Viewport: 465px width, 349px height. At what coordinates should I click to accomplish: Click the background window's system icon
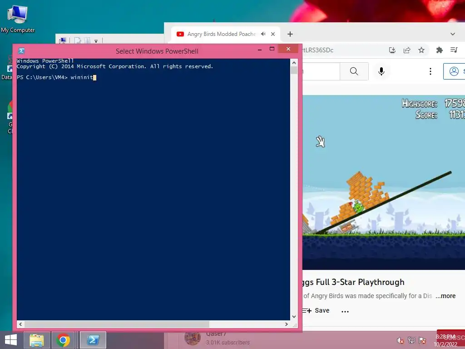coord(63,40)
